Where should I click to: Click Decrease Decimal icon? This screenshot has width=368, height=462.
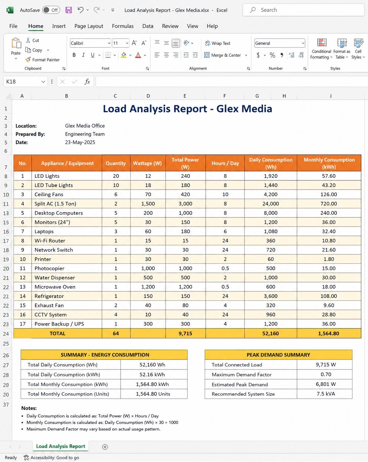pyautogui.click(x=301, y=55)
